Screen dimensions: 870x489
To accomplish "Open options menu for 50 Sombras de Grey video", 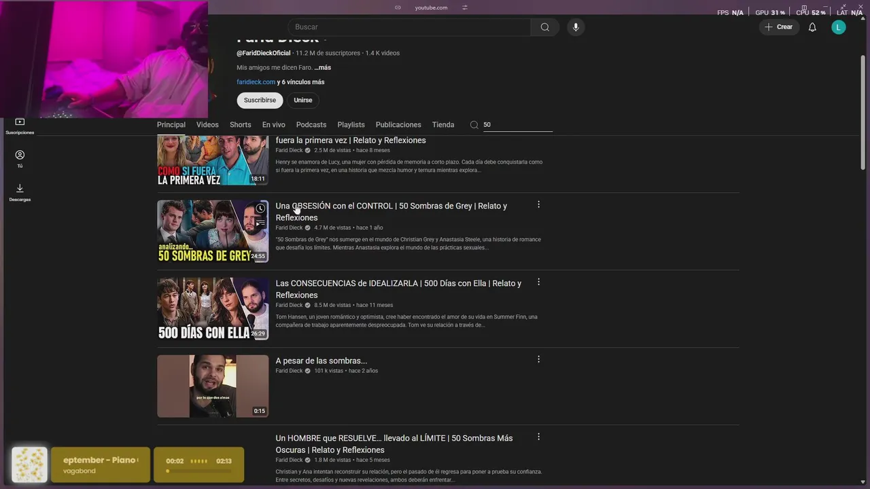I will tap(538, 204).
